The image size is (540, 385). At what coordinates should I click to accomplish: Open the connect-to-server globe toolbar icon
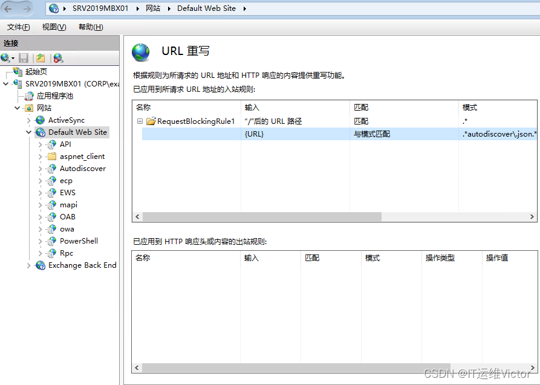[x=5, y=58]
